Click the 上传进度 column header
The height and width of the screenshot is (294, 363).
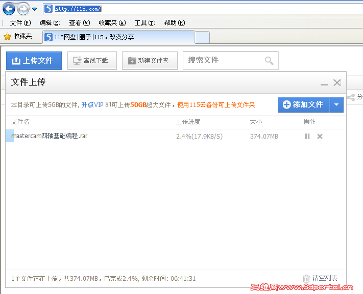click(x=188, y=122)
